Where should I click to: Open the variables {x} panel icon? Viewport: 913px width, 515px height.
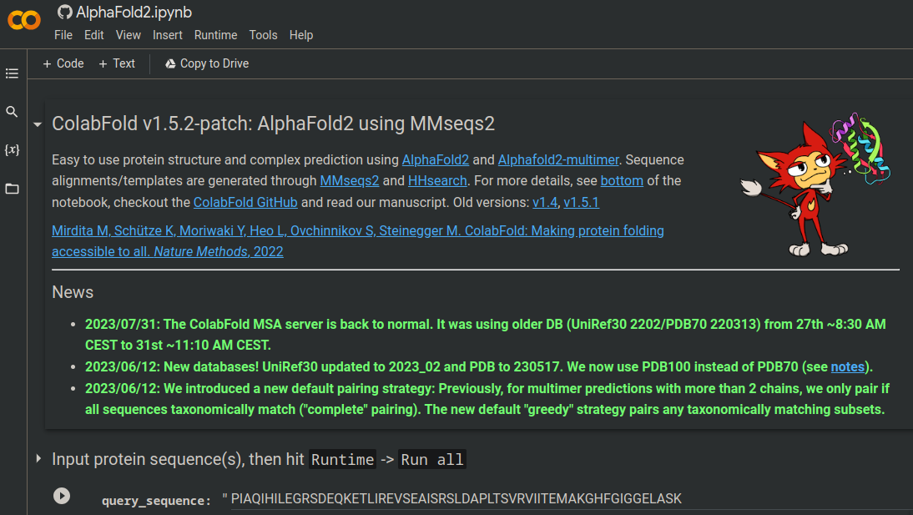click(12, 149)
